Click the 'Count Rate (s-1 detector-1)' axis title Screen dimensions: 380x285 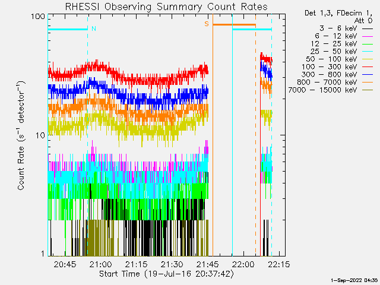pos(21,135)
